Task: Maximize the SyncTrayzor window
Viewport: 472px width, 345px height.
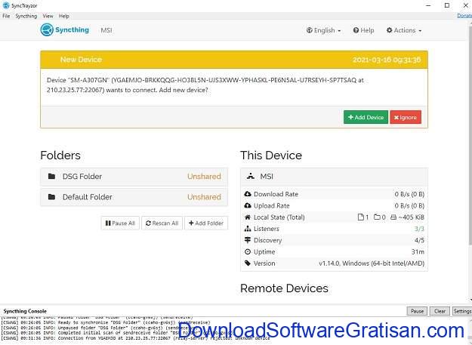Action: [447, 5]
